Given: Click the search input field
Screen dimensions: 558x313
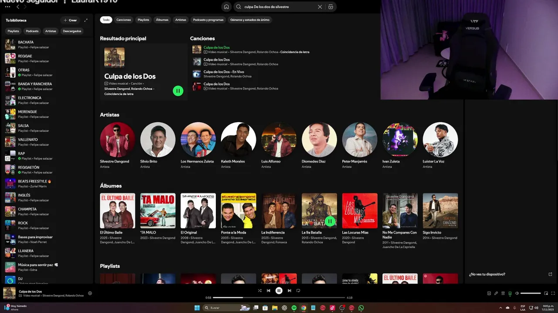Looking at the screenshot, I should tap(279, 7).
